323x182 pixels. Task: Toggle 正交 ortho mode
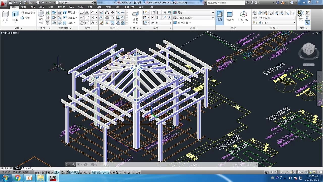[57, 173]
